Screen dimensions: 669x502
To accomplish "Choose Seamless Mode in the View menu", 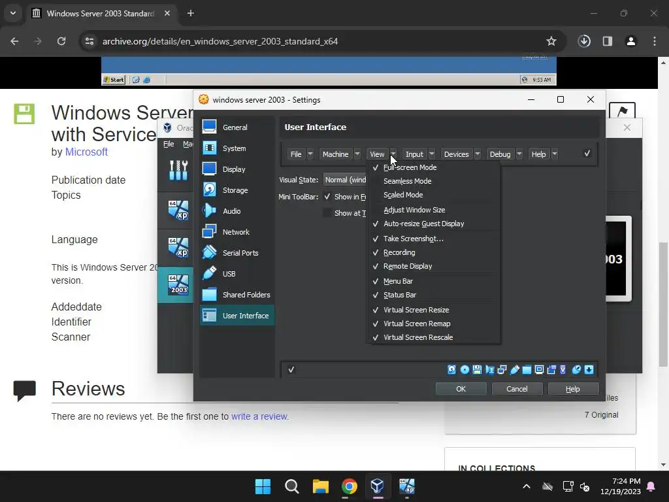I will pos(433,181).
